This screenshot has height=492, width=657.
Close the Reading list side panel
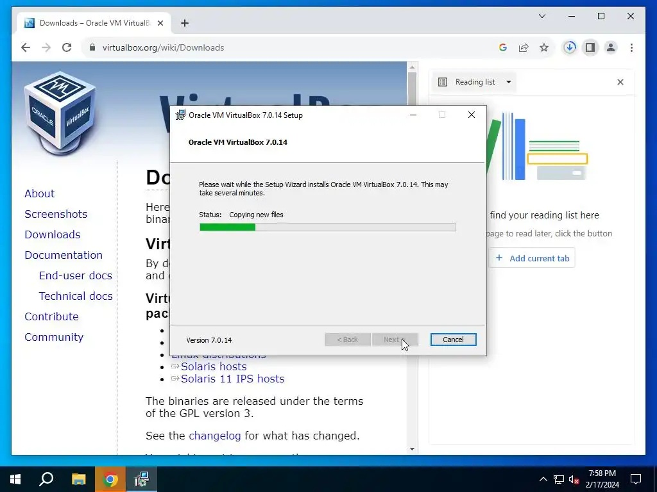[620, 82]
